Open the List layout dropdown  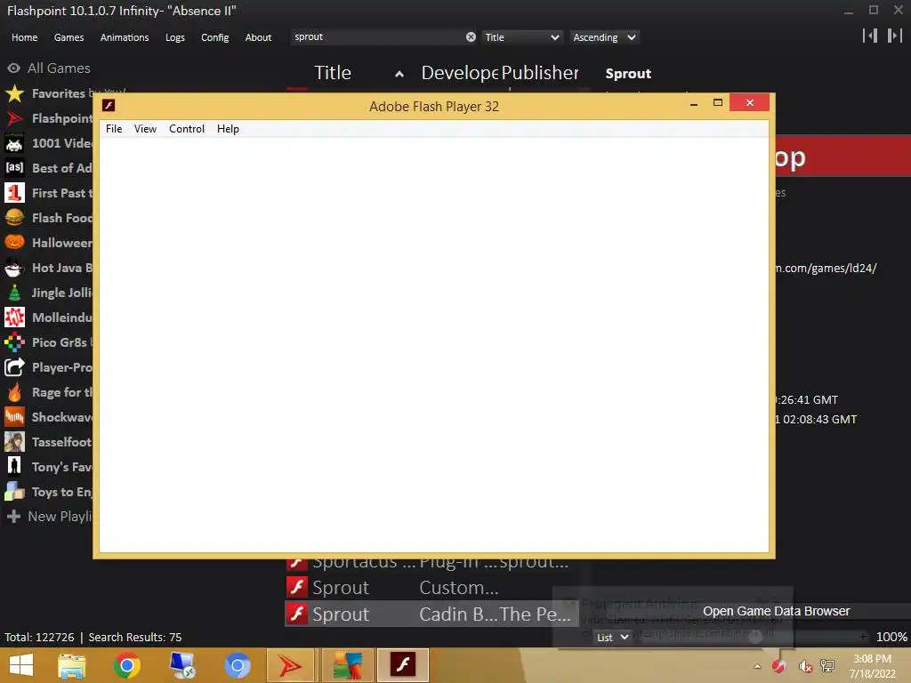click(612, 637)
